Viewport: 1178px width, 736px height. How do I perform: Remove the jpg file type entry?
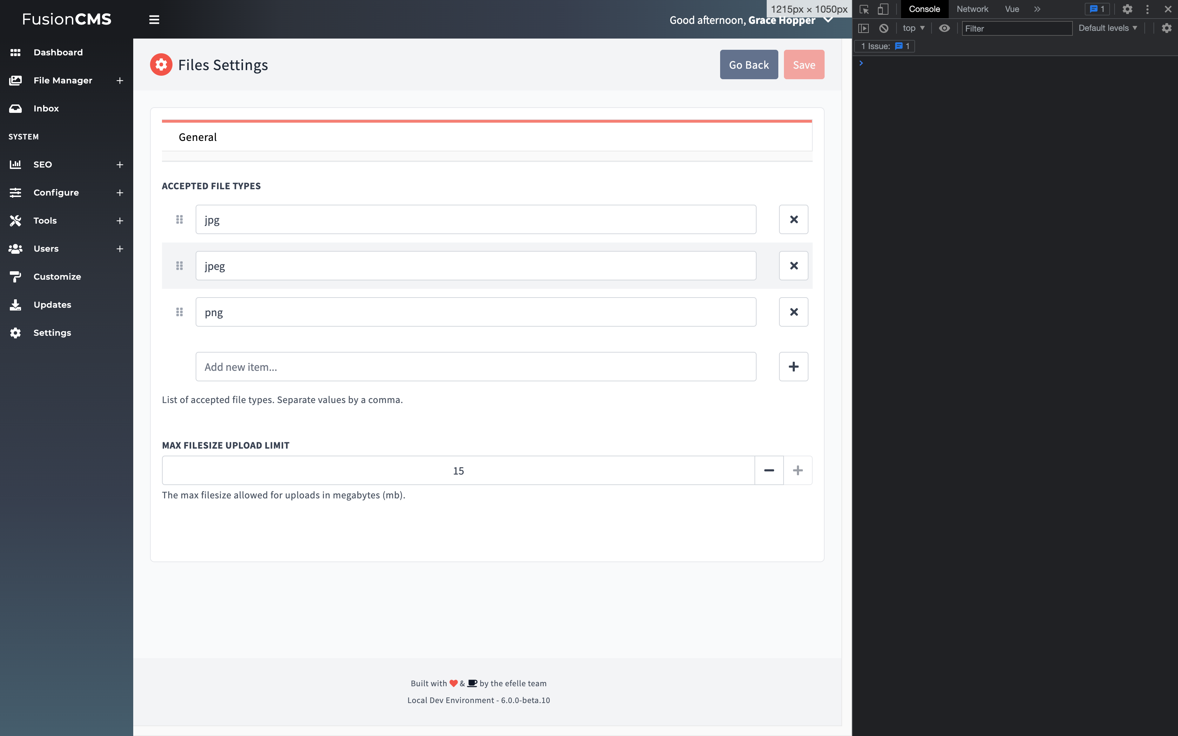point(793,219)
